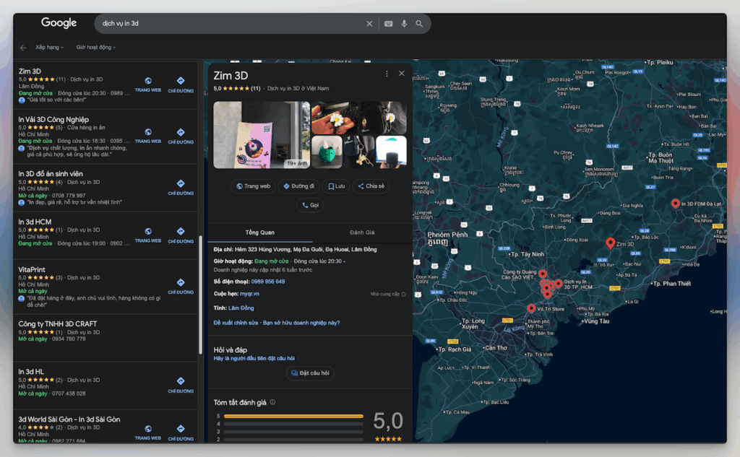Go back using the left arrow
This screenshot has height=457, width=740.
(x=23, y=48)
